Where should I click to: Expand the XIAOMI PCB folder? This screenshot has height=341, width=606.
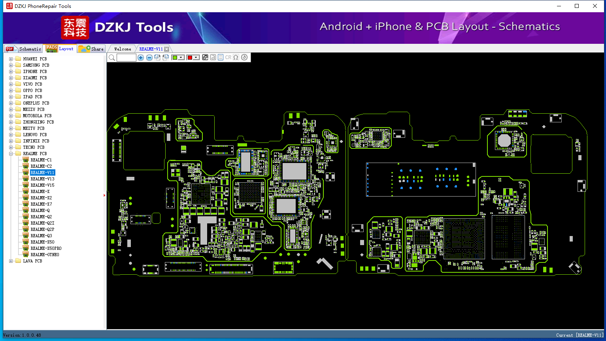click(11, 78)
